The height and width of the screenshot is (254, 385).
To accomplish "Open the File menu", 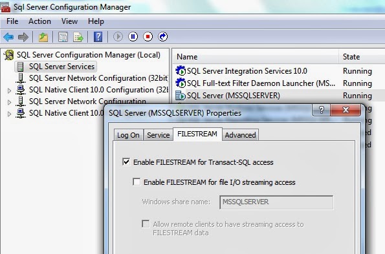I will pos(12,21).
